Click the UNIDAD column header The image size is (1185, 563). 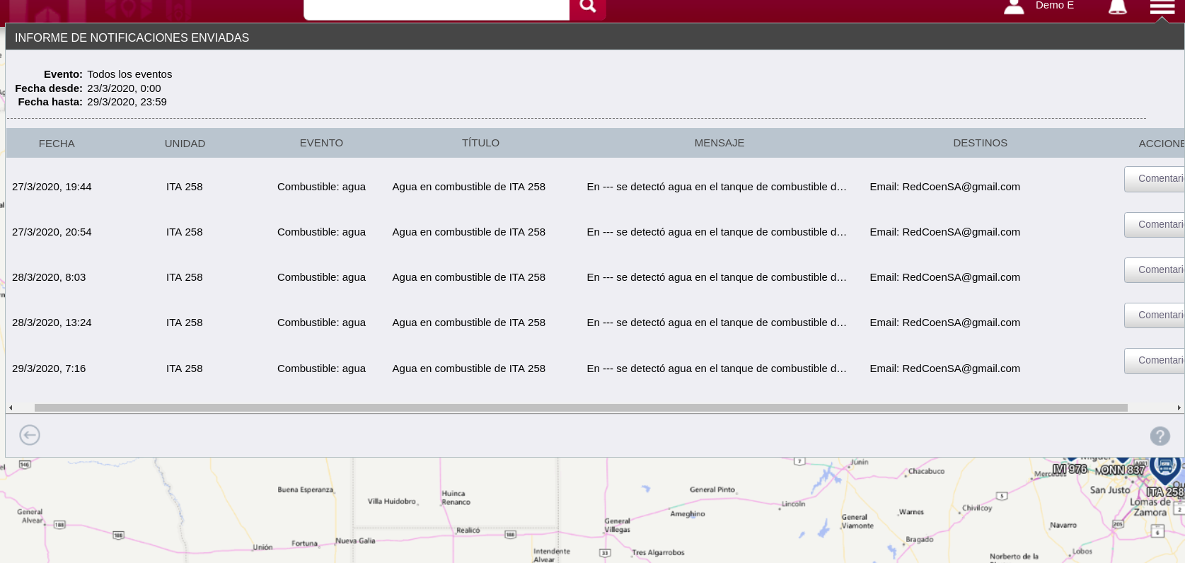pos(185,144)
